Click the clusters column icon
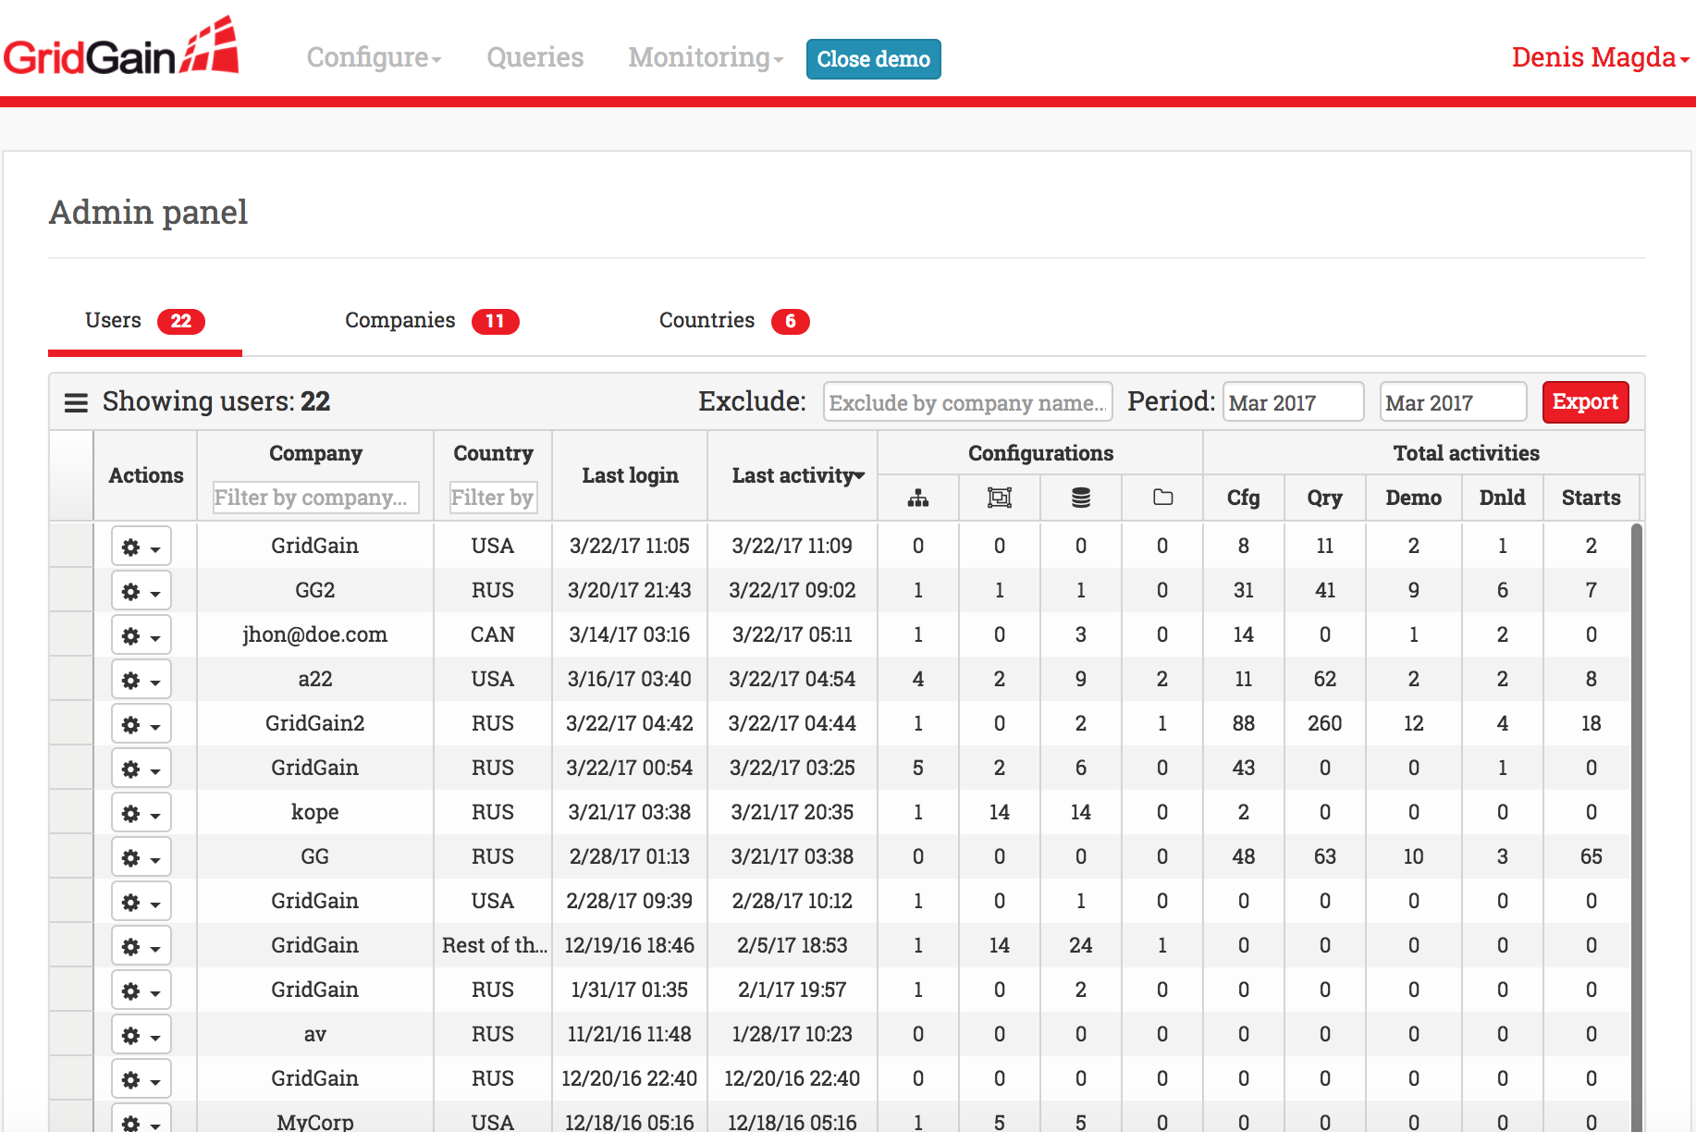 tap(918, 498)
